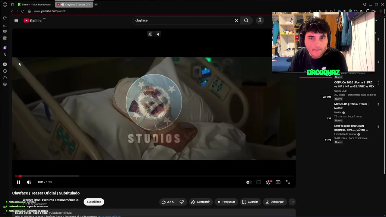The width and height of the screenshot is (386, 217).
Task: Download video with Descargar
Action: (x=275, y=202)
